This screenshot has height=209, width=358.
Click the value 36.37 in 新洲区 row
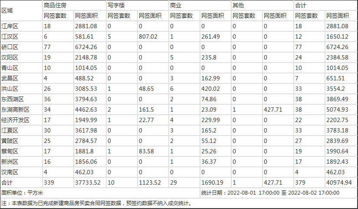tap(209, 162)
